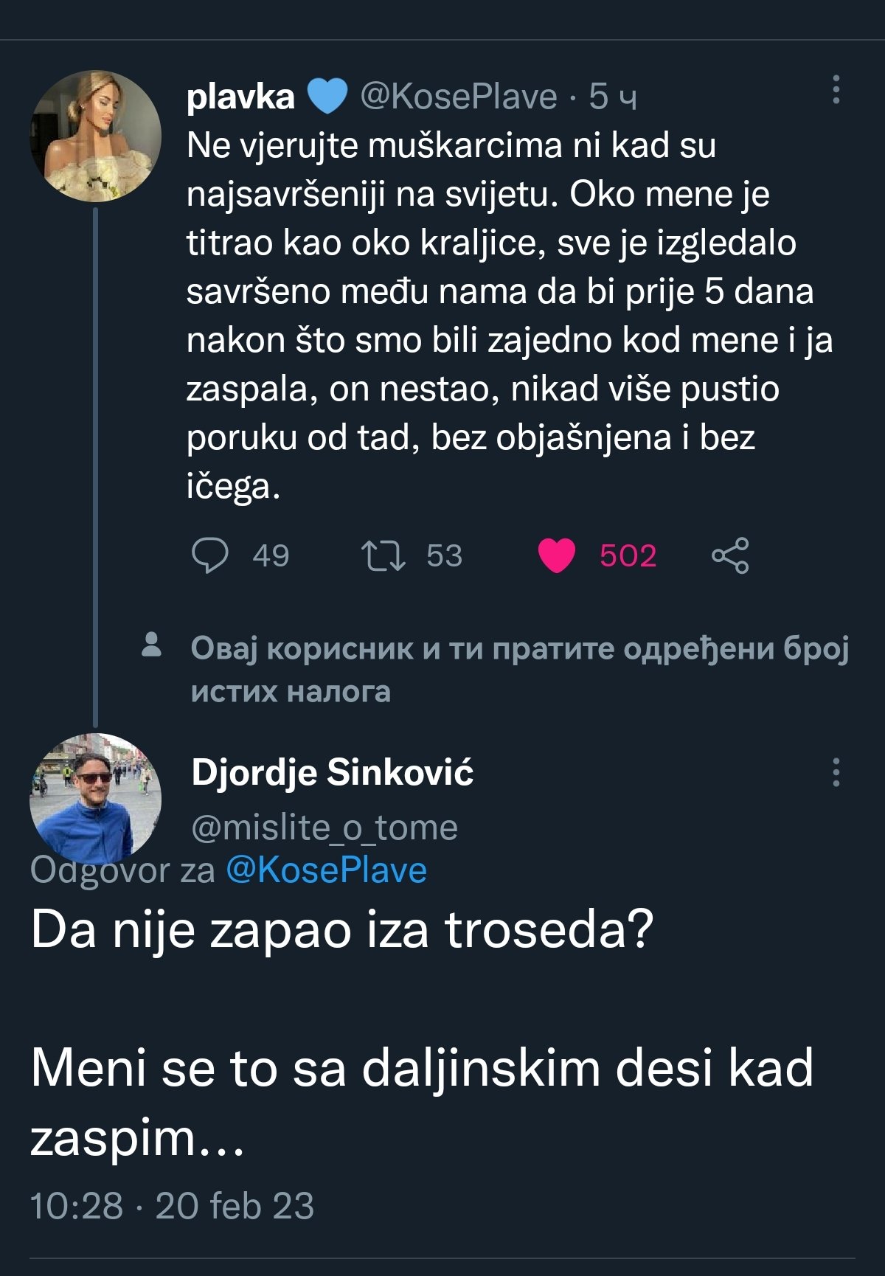
Task: Open three-dot menu on Djordje's reply
Action: tap(836, 772)
